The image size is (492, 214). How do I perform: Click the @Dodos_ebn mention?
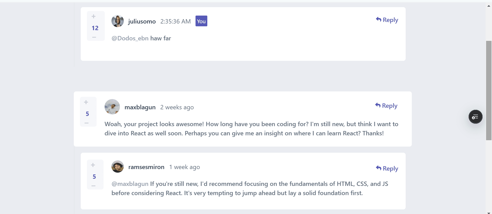coord(130,38)
